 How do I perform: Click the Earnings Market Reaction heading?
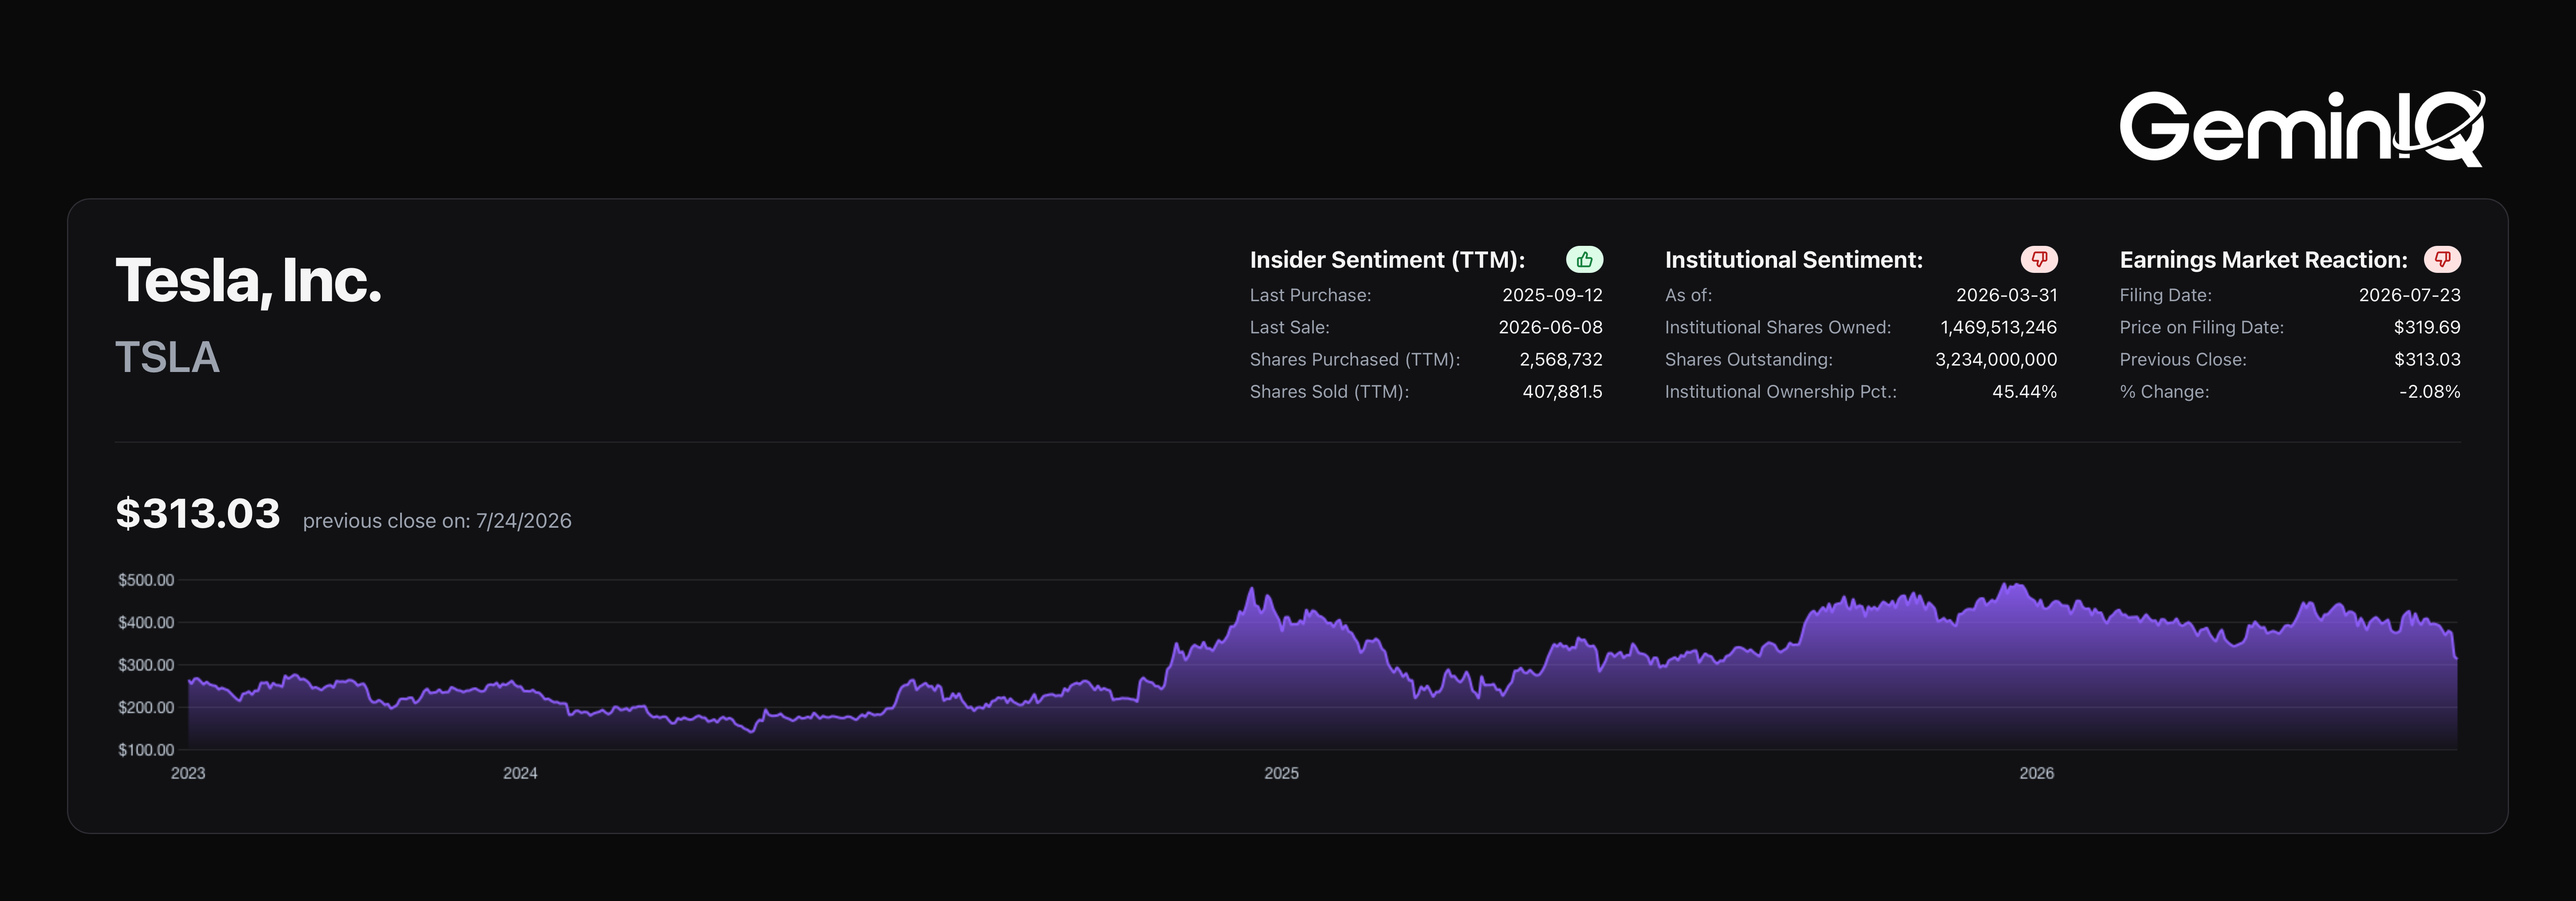(2264, 260)
